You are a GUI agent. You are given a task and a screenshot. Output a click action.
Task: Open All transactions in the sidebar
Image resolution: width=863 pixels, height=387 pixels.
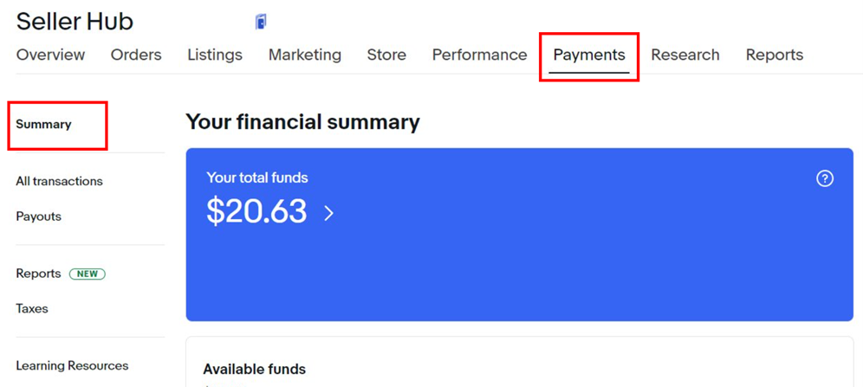pyautogui.click(x=59, y=181)
